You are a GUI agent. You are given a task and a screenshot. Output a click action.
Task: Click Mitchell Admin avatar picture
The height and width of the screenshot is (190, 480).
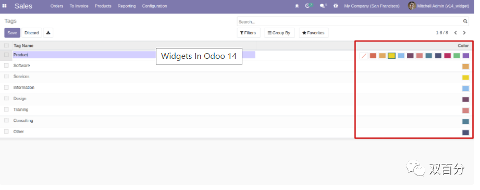412,6
